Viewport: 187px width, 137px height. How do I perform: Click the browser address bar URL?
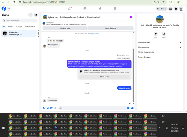44,2
